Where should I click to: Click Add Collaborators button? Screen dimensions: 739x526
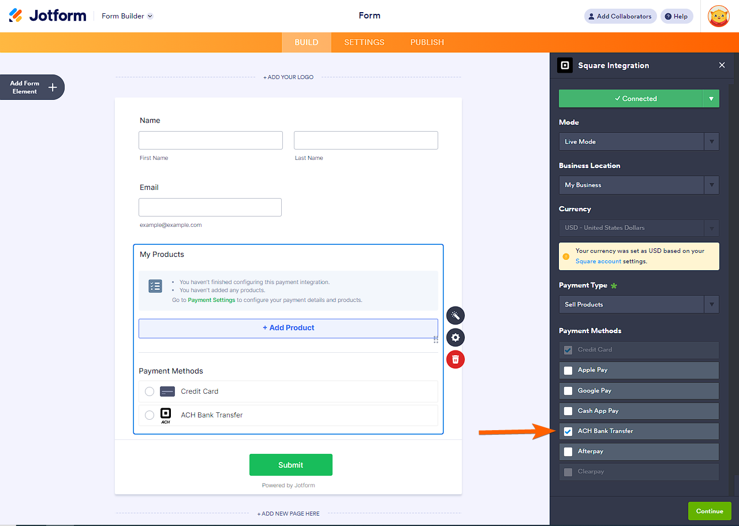[x=620, y=16]
